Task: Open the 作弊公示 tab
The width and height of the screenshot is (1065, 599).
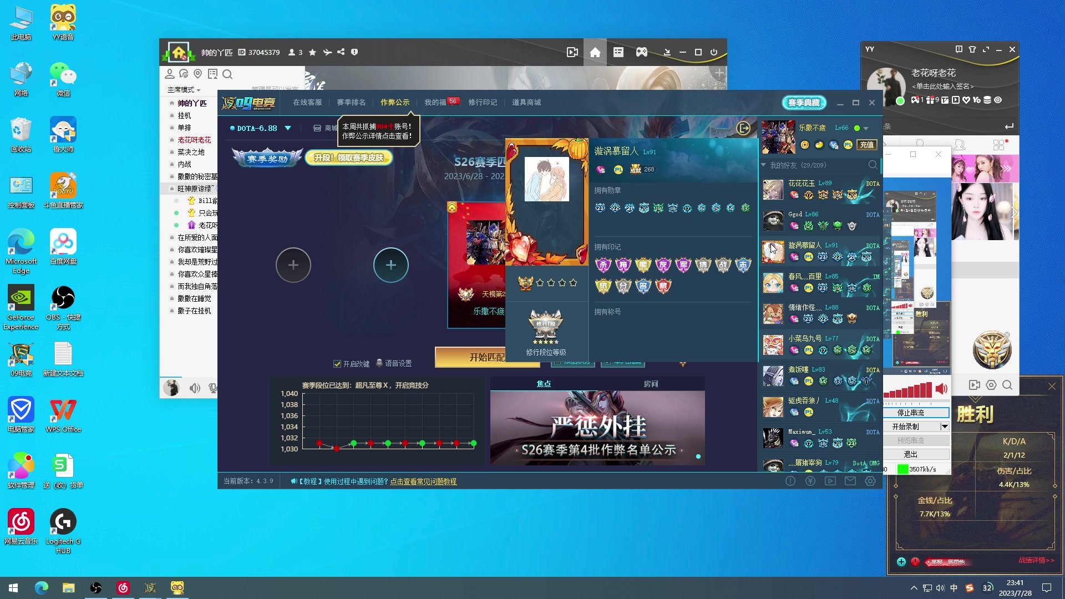Action: 395,103
